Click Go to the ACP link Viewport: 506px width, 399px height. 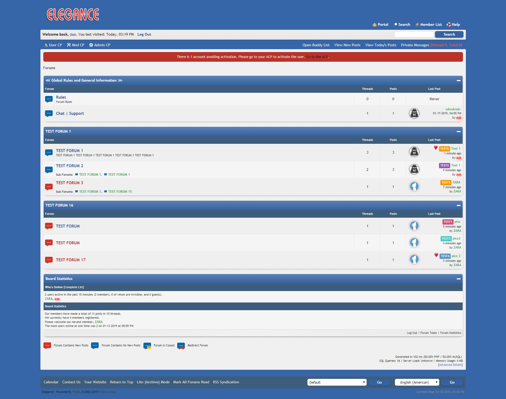pos(317,57)
